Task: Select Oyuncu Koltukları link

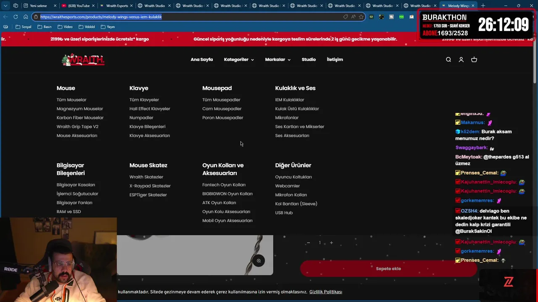Action: [x=293, y=177]
